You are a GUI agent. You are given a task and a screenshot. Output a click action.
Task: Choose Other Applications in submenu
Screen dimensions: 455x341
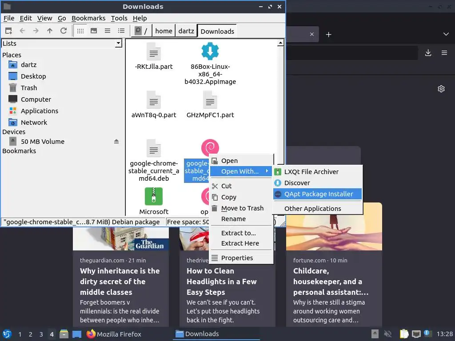(x=318, y=209)
